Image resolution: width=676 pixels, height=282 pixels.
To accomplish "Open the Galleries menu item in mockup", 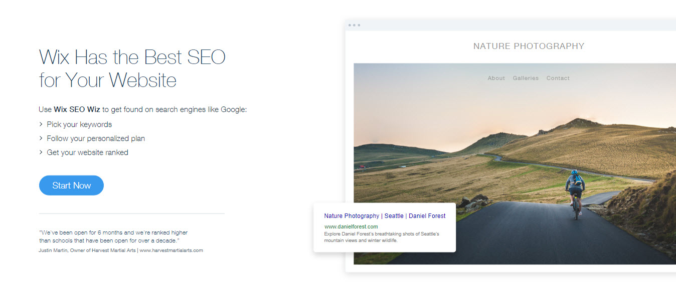I will [x=526, y=78].
